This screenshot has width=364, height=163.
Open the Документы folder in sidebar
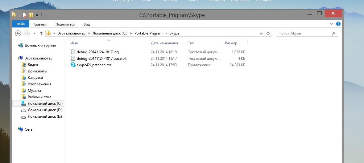37,71
